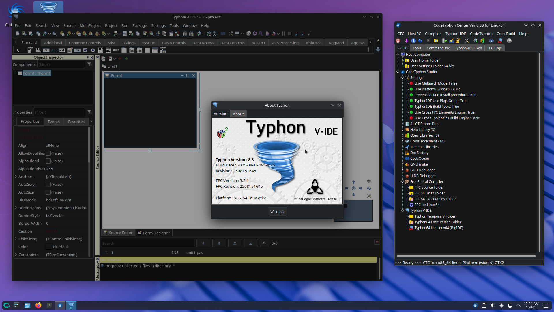Expand Help Library (3) tree node
This screenshot has width=554, height=312.
[x=402, y=130]
